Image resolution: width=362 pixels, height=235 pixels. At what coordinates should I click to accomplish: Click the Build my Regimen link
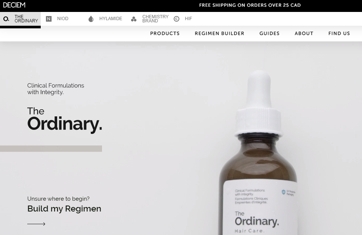click(x=64, y=209)
